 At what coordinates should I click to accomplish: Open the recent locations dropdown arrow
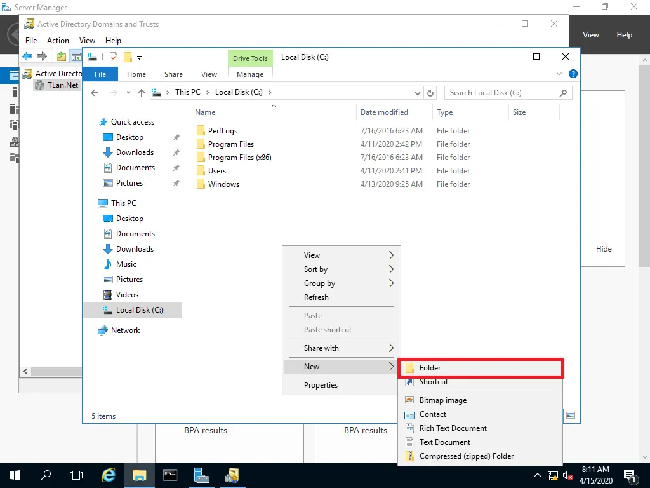pos(128,93)
